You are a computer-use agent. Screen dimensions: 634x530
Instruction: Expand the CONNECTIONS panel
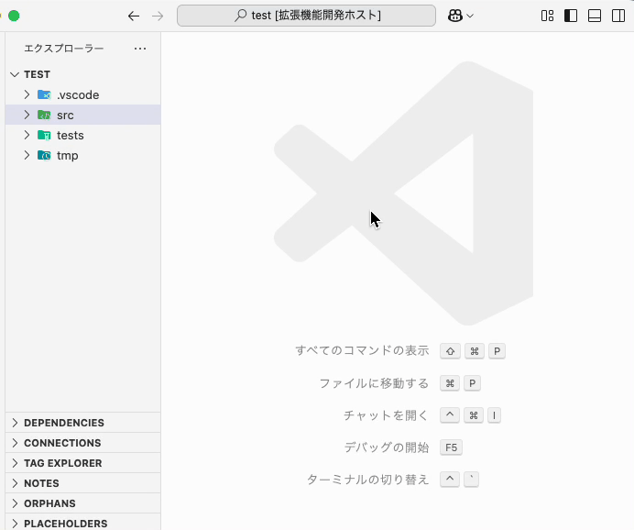point(82,443)
